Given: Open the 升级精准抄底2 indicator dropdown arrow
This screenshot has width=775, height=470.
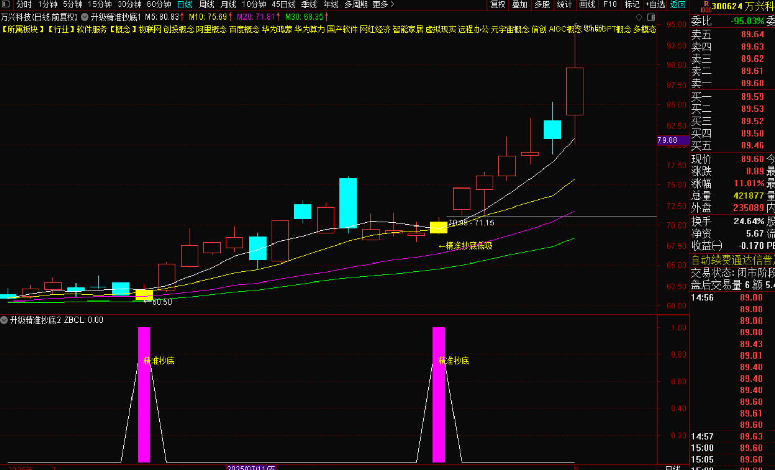Looking at the screenshot, I should (4, 320).
